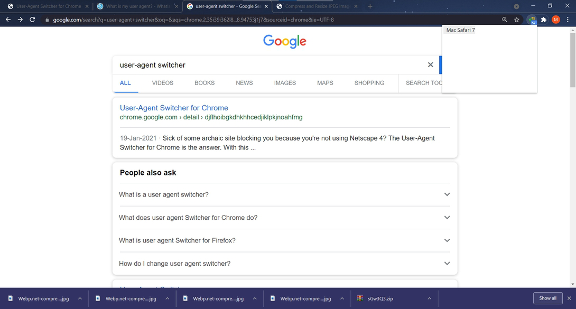Viewport: 576px width, 309px height.
Task: Select the NEWS search filter
Action: click(x=244, y=83)
